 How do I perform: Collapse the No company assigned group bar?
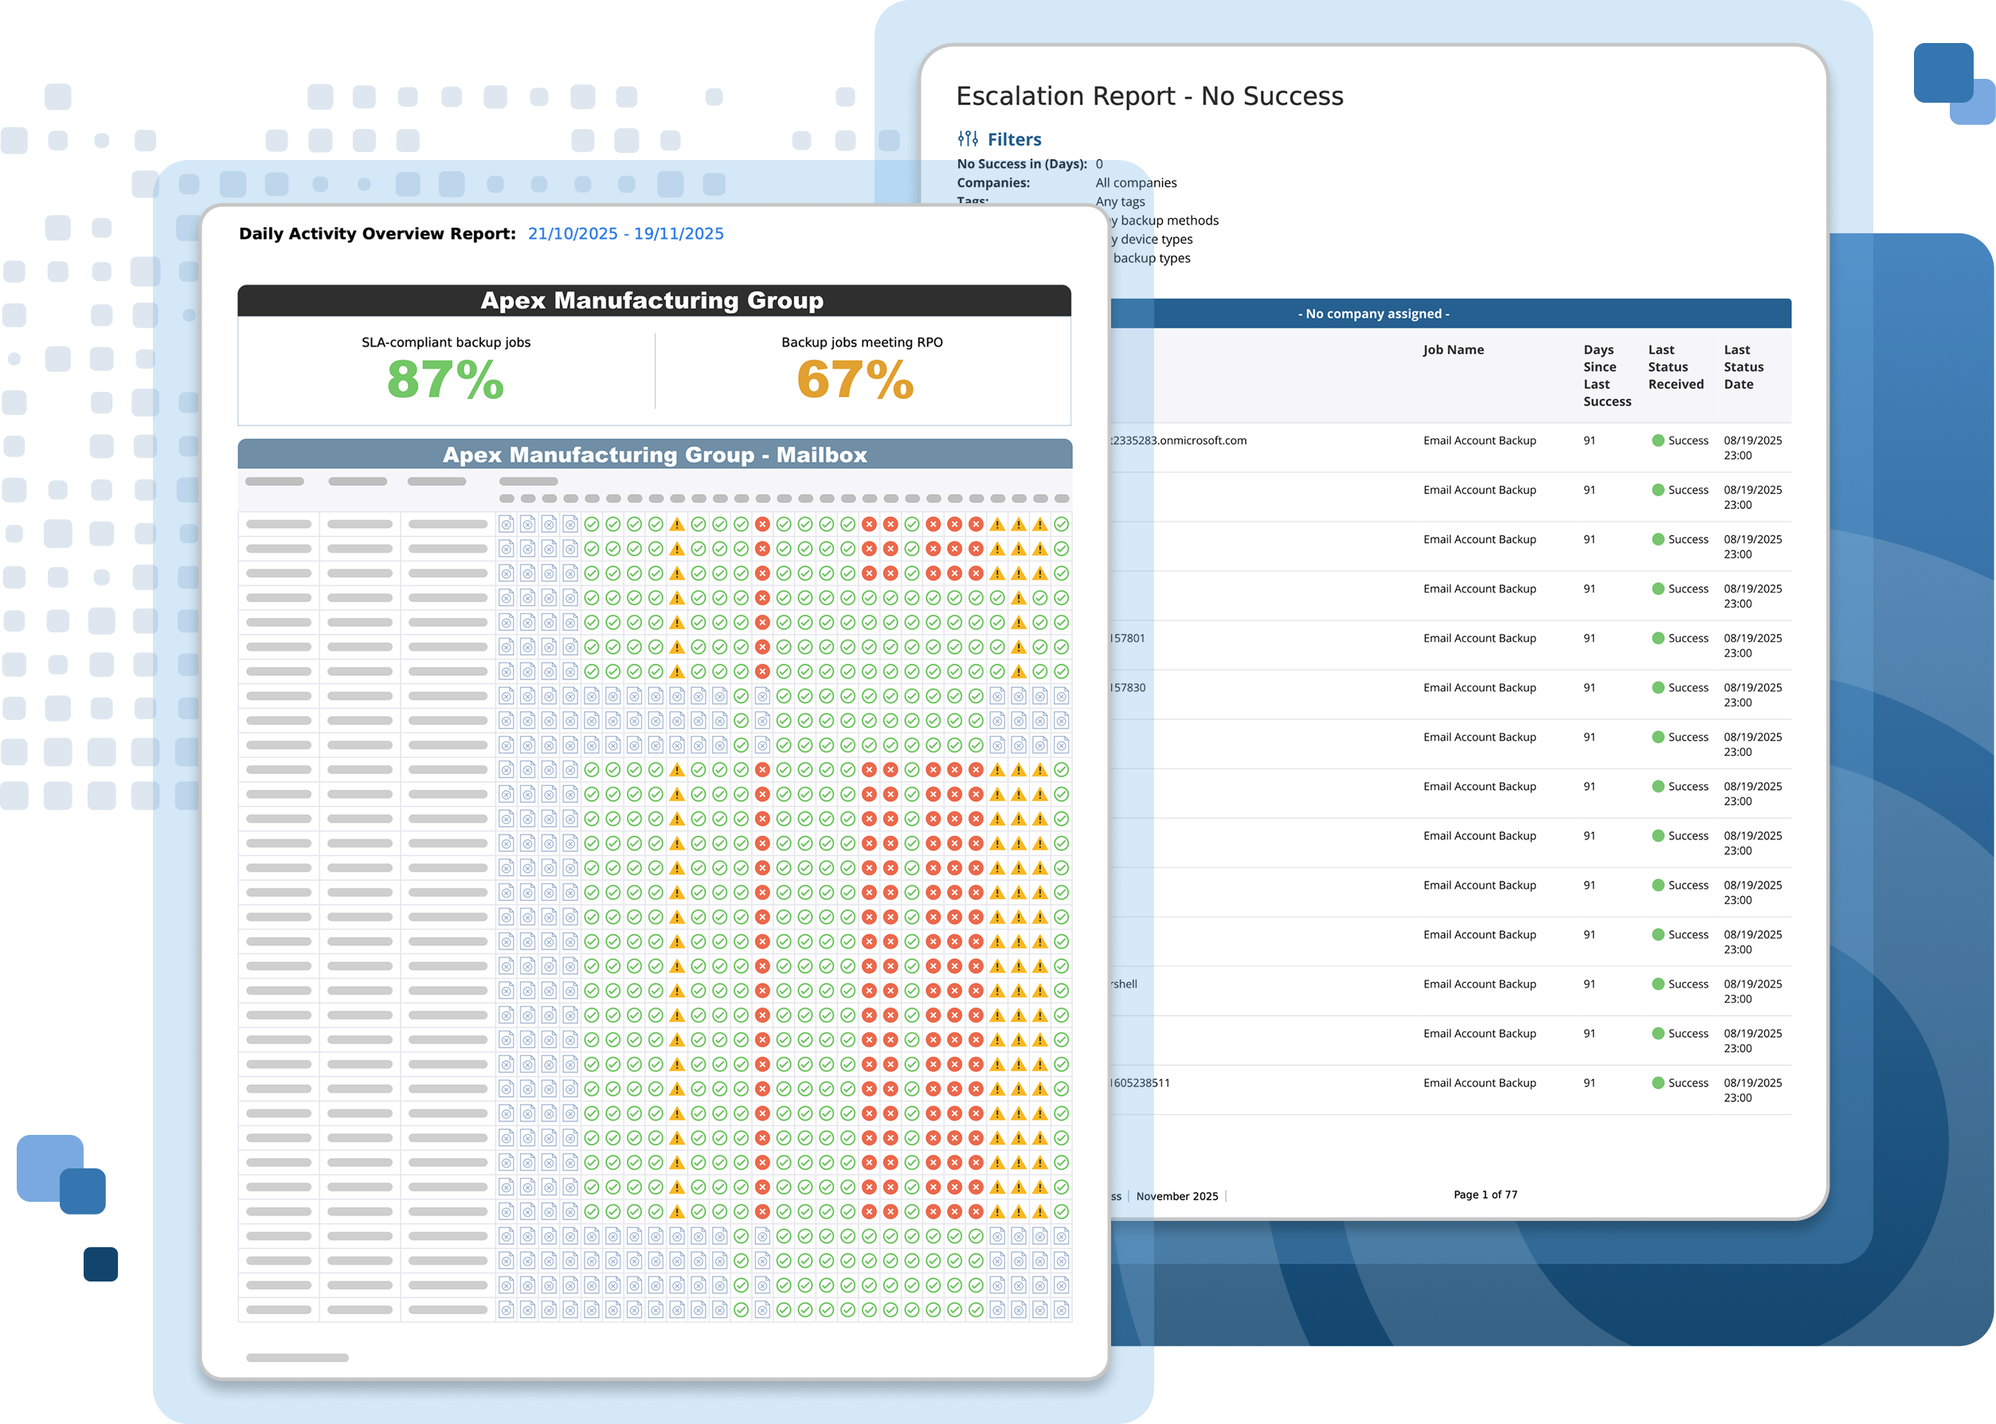tap(1373, 314)
